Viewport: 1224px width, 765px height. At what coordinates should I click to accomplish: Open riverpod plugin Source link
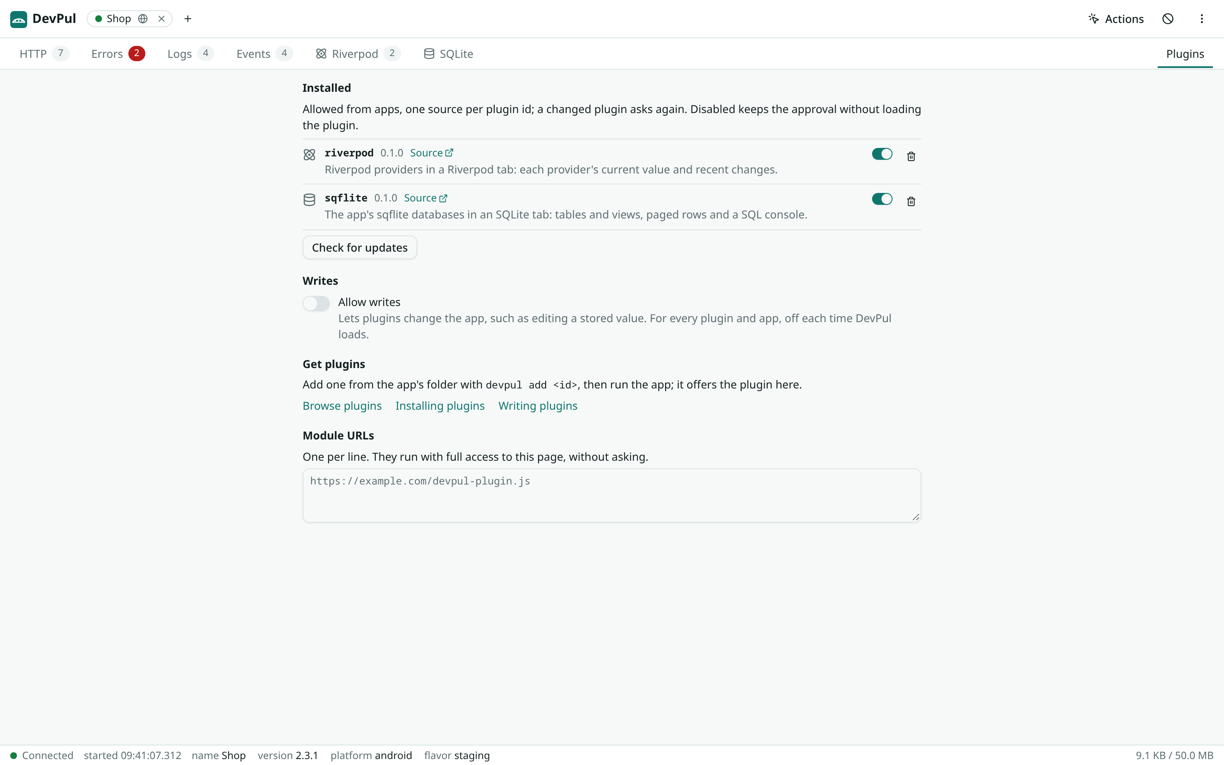[x=431, y=153]
